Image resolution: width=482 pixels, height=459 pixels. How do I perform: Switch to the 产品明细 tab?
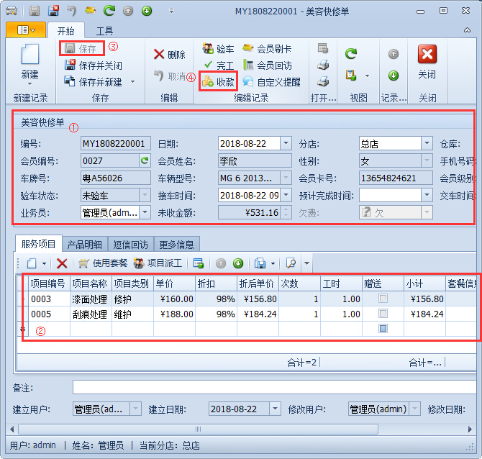coord(85,245)
